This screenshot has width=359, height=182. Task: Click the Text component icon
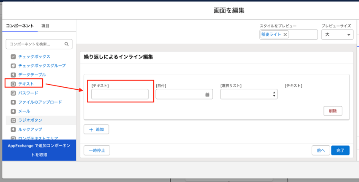coord(14,84)
